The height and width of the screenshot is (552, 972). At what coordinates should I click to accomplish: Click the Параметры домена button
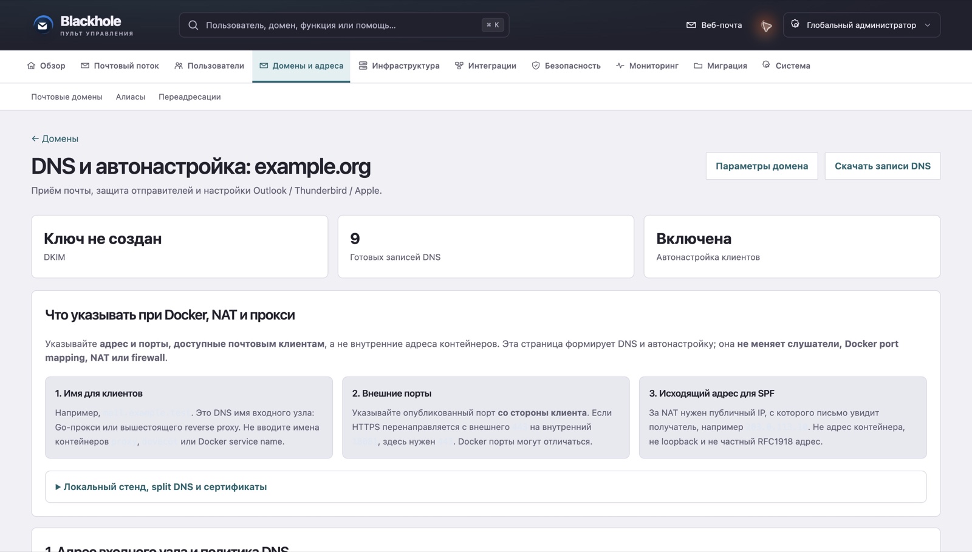point(762,166)
